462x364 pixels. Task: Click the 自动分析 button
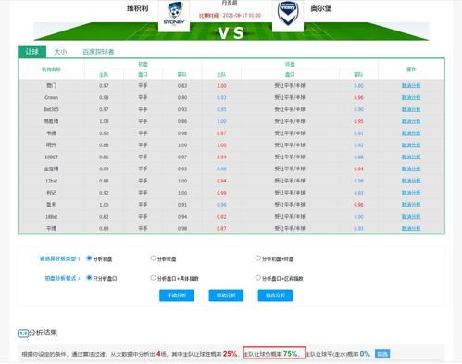226,295
